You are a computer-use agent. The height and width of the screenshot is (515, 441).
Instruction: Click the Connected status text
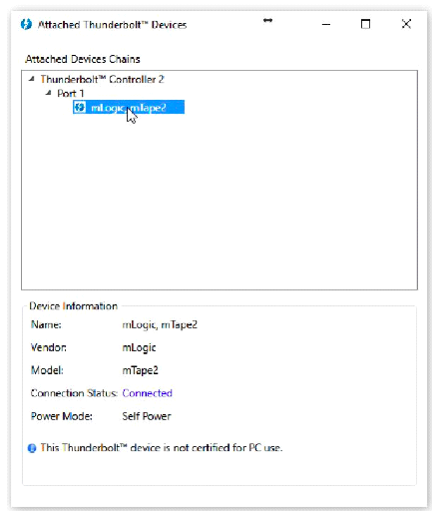click(x=148, y=393)
